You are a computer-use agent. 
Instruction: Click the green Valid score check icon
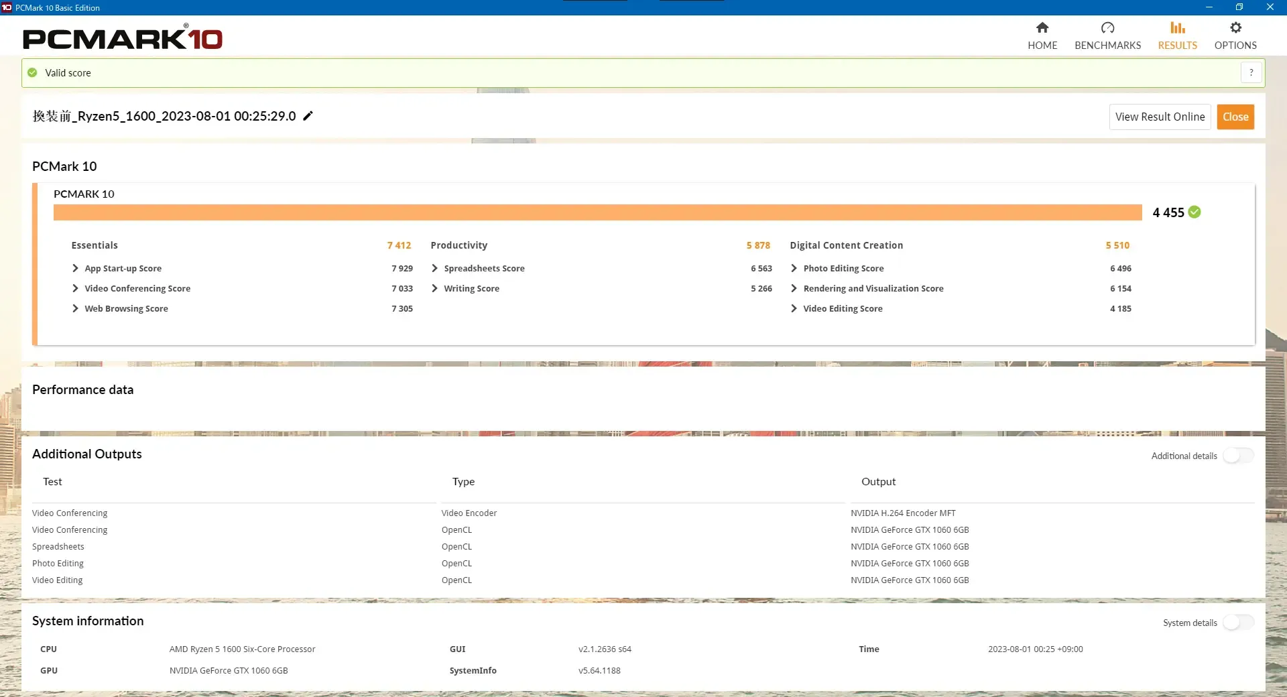(x=32, y=72)
